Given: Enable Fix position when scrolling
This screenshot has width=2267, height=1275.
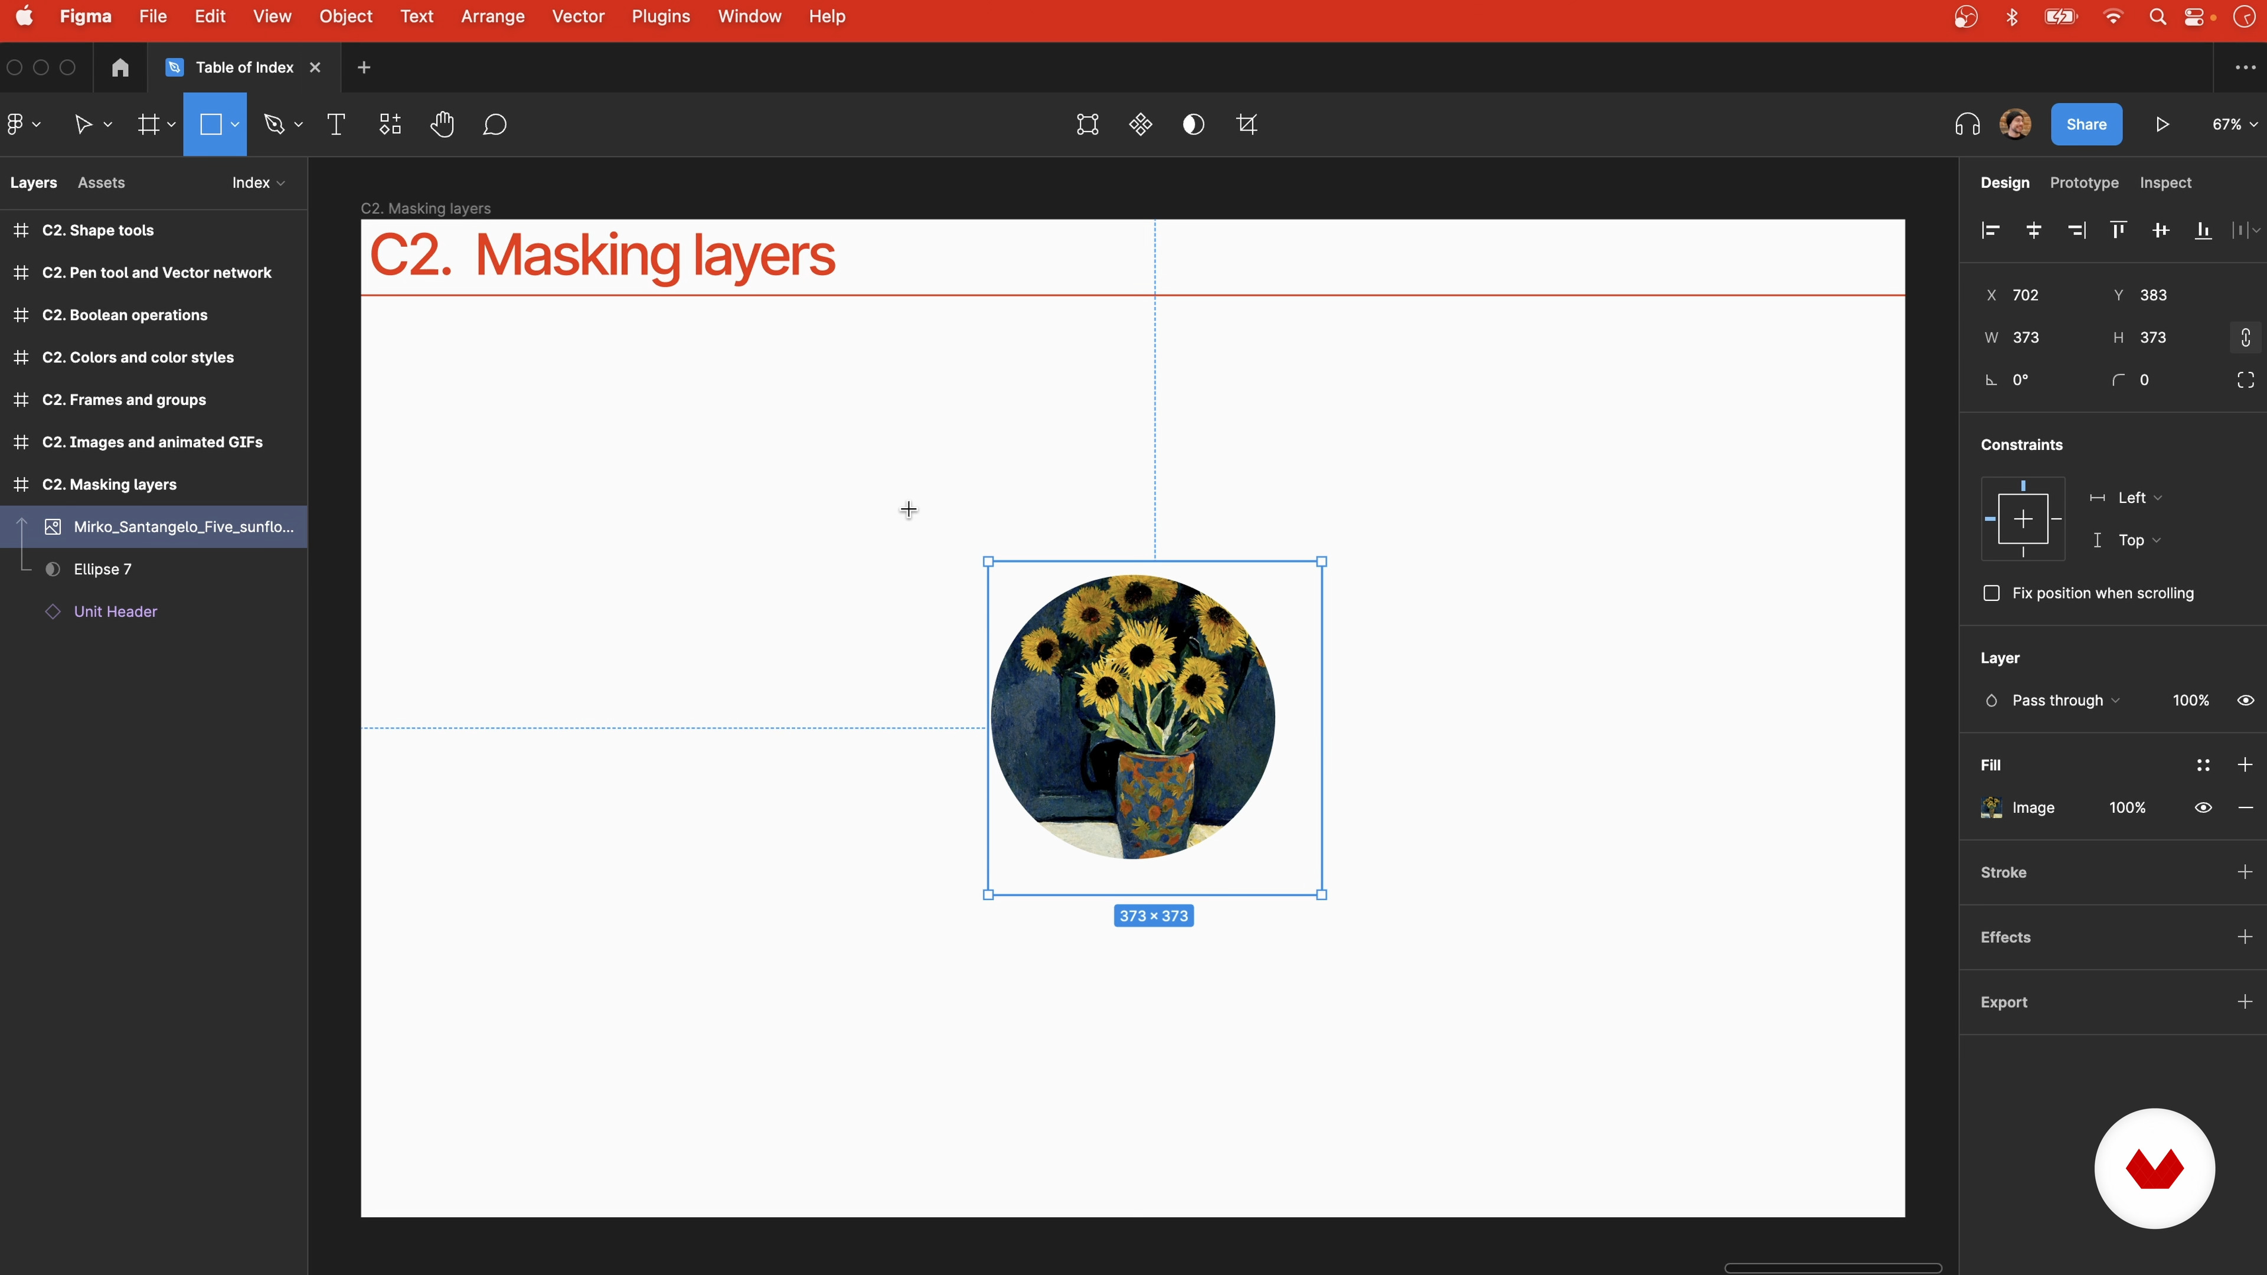Looking at the screenshot, I should coord(1991,593).
